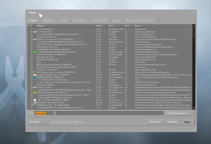Screen dimensions: 211x144
Task: Select [PUBLIC] Дружба народов (GOSERV.RU) row
Action: coord(110,65)
